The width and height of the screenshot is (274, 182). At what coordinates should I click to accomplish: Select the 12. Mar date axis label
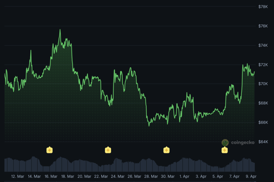pos(17,176)
